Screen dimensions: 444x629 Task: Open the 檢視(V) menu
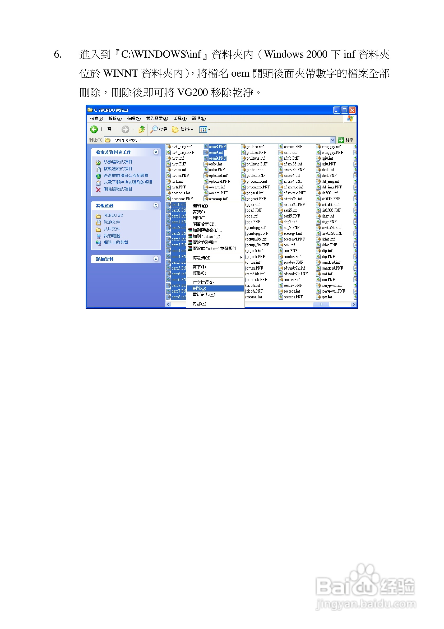click(x=134, y=118)
